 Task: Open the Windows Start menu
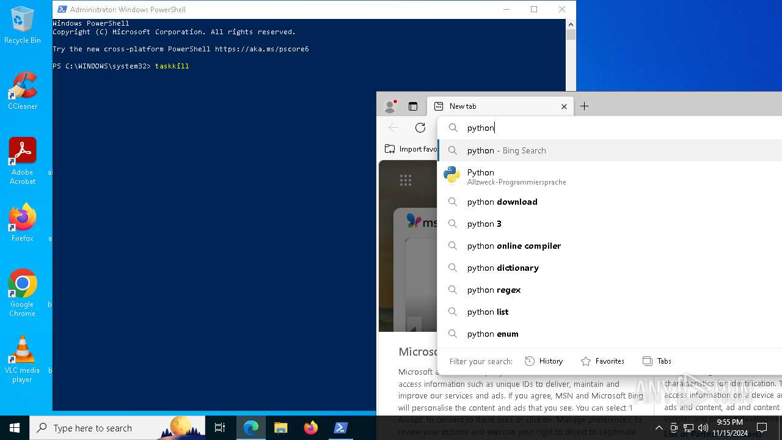click(x=15, y=428)
